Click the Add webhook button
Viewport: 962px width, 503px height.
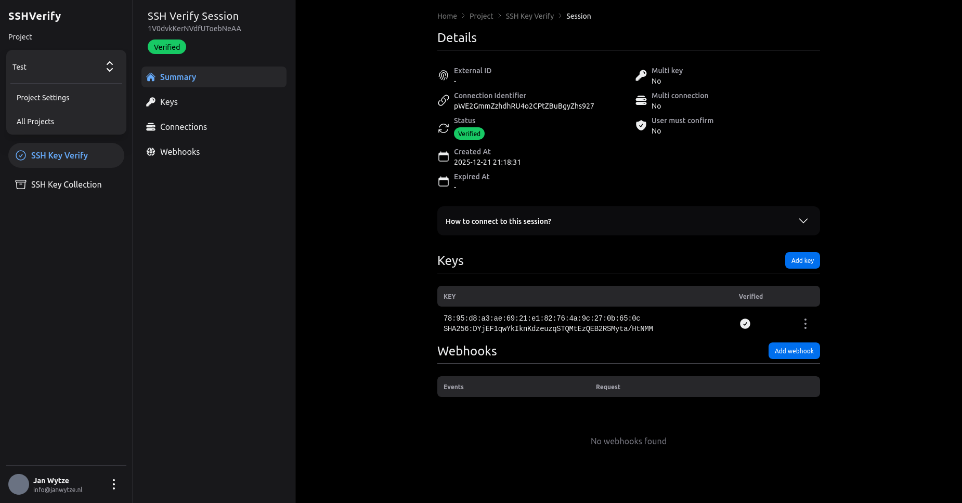click(x=794, y=351)
